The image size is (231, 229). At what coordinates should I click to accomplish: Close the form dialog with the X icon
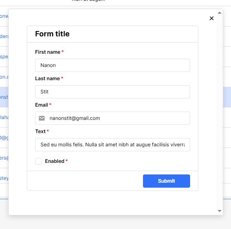pos(212,18)
